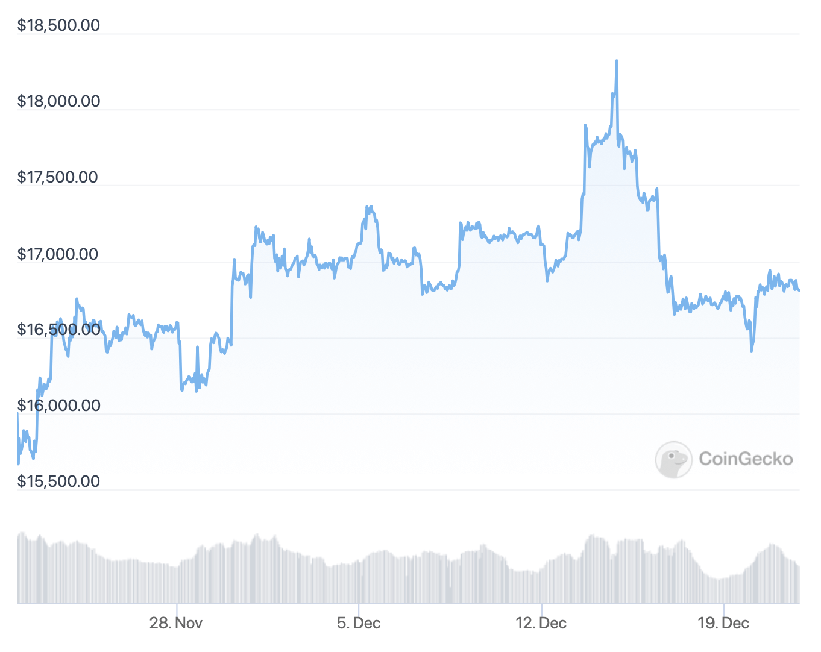Click the $15,500.00 price axis label
821x652 pixels.
click(58, 481)
